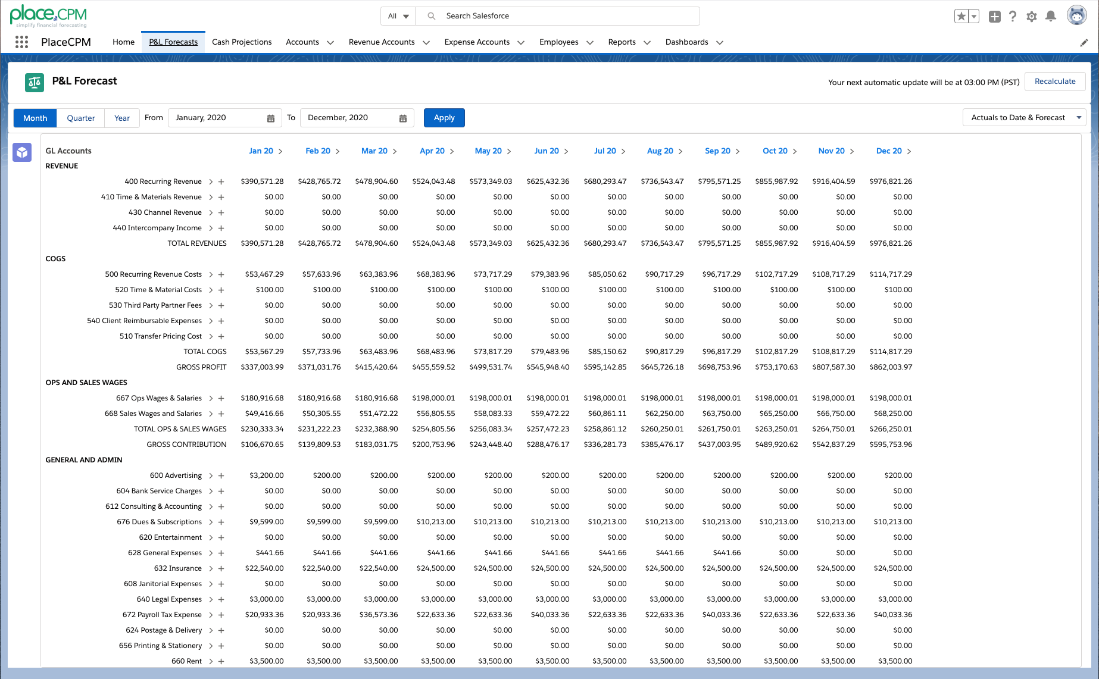
Task: Open the calendar picker for the From date
Action: (271, 118)
